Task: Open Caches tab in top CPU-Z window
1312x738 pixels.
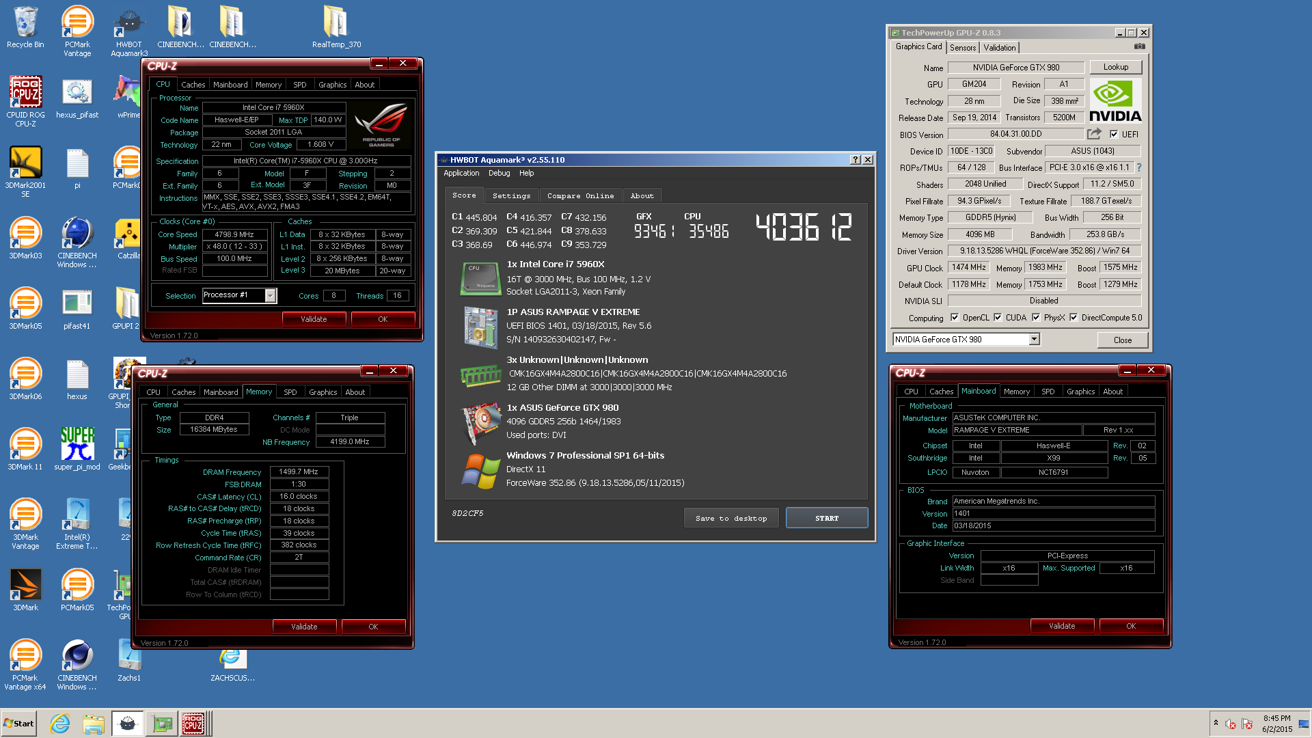Action: tap(193, 85)
